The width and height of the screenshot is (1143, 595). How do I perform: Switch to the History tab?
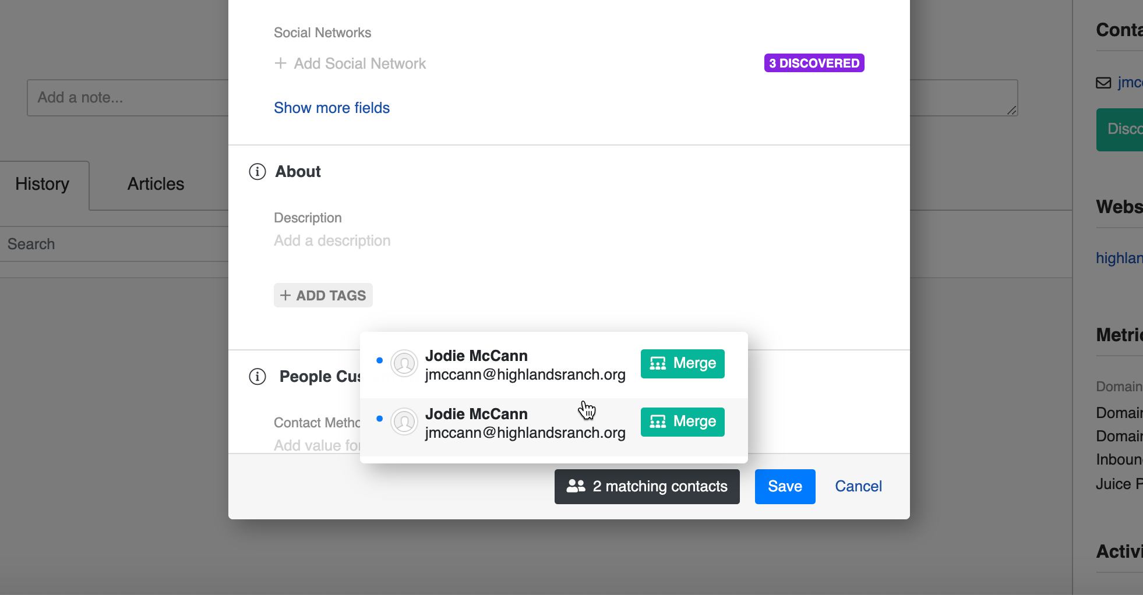(43, 184)
